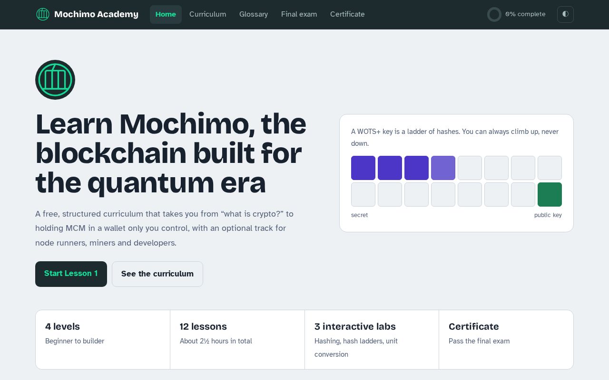Go to the Curriculum nav item
Viewport: 609px width, 380px height.
(207, 14)
